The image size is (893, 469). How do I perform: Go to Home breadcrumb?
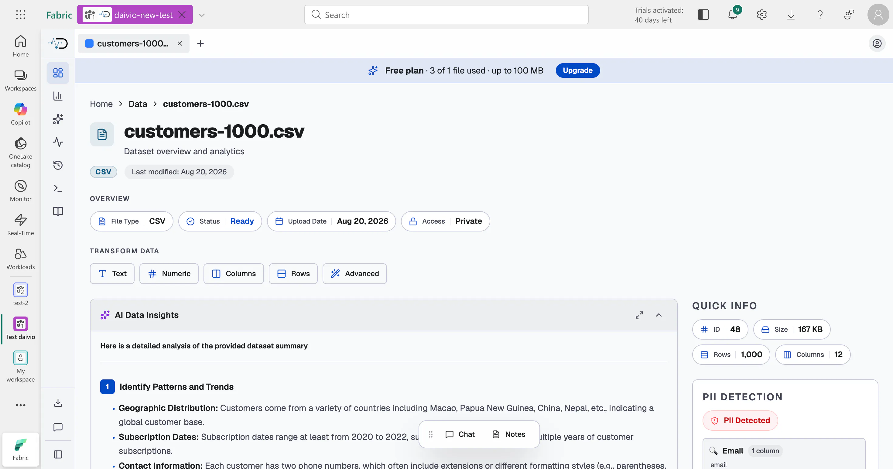coord(101,104)
